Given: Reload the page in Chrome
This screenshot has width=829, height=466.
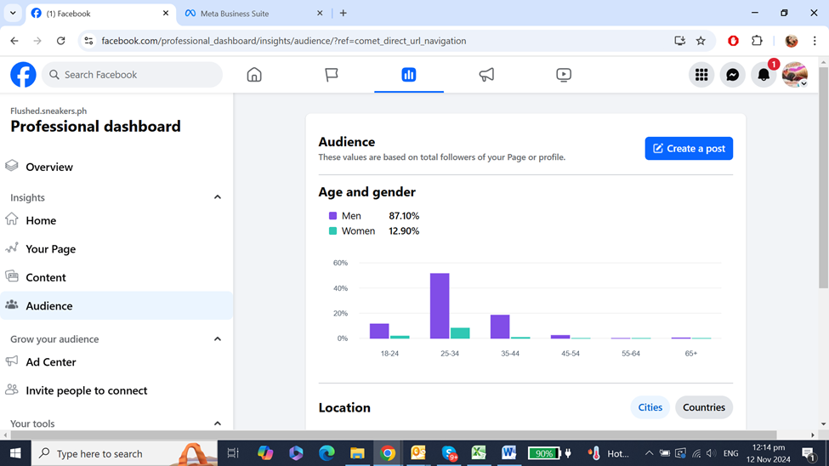Looking at the screenshot, I should (61, 41).
